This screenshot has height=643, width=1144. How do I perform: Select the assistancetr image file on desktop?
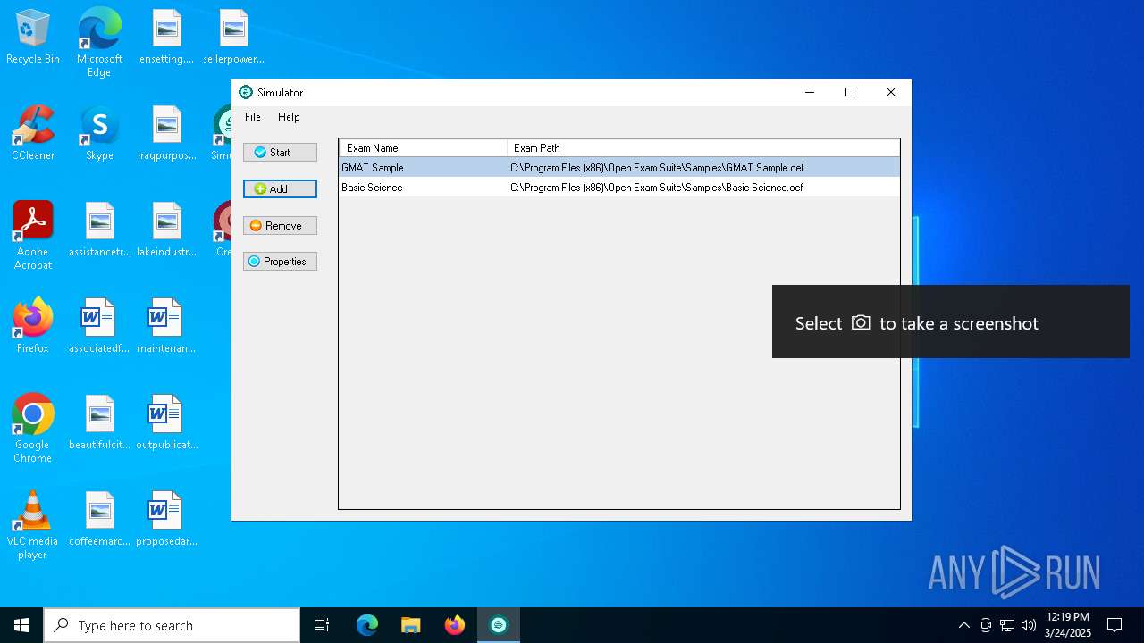(x=99, y=230)
